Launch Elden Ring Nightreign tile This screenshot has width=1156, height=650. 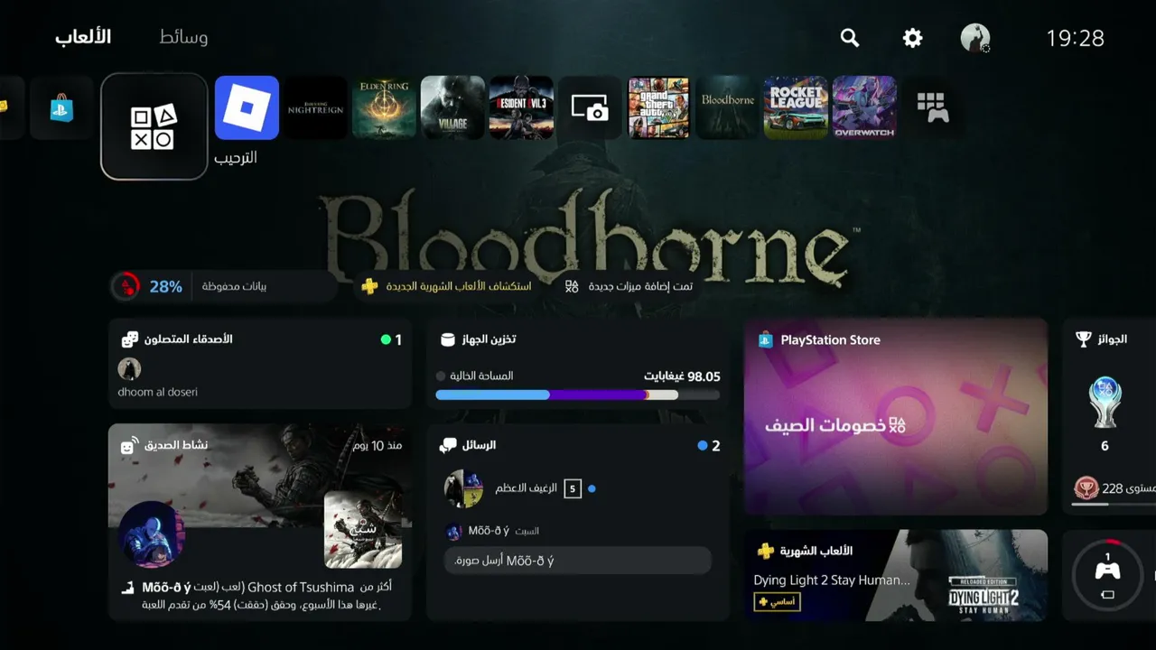315,107
